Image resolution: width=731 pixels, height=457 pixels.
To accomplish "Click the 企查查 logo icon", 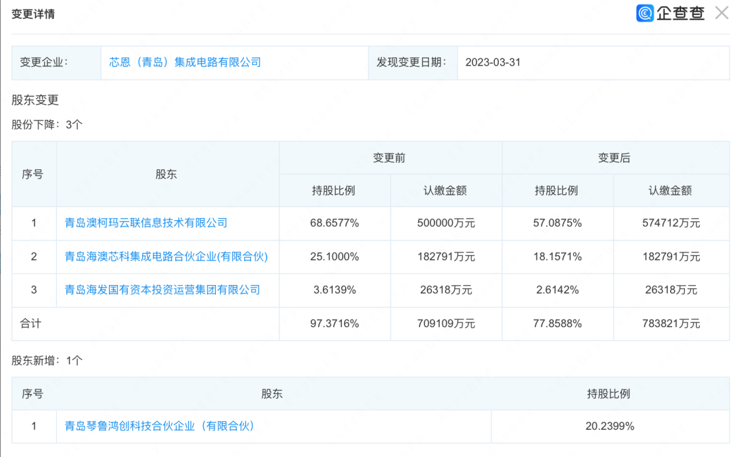I will pyautogui.click(x=645, y=13).
